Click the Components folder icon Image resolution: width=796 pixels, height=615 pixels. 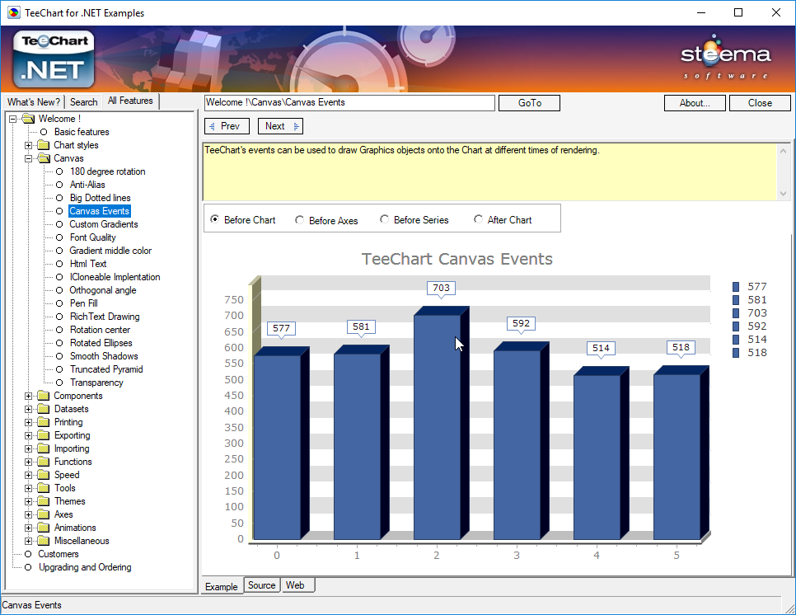click(44, 396)
